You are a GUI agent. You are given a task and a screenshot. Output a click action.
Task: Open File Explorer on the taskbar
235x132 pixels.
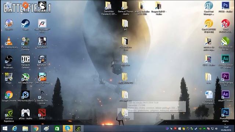click(25, 128)
